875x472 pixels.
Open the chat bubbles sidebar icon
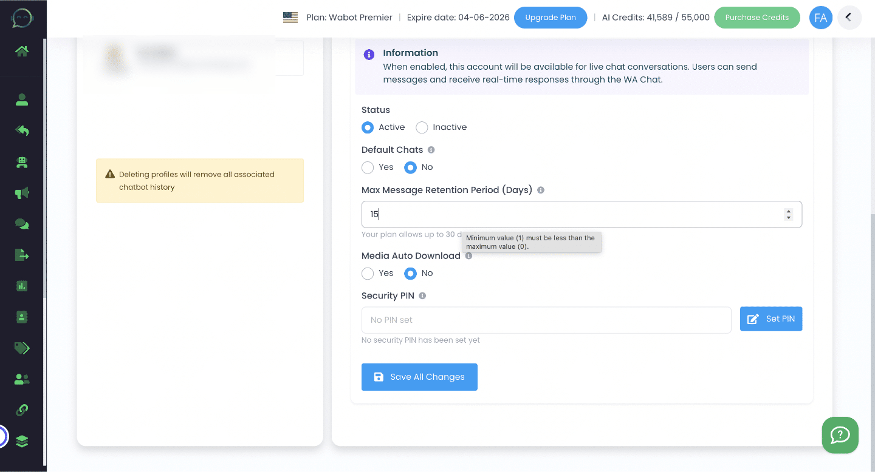click(x=22, y=224)
